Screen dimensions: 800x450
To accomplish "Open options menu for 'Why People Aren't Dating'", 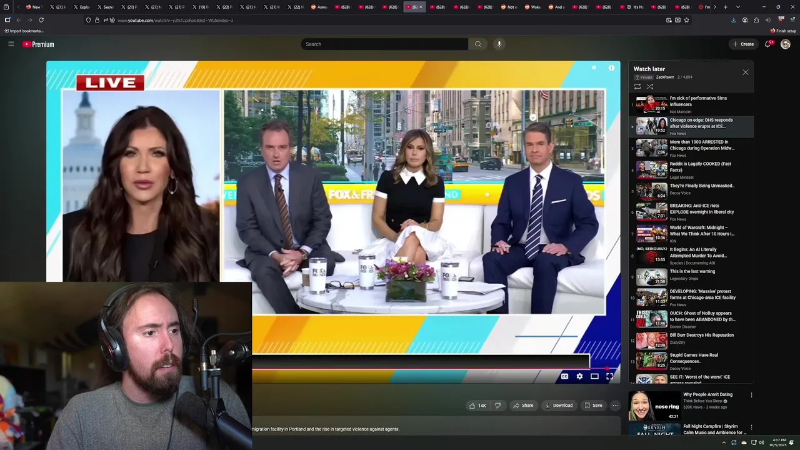I will click(x=751, y=395).
